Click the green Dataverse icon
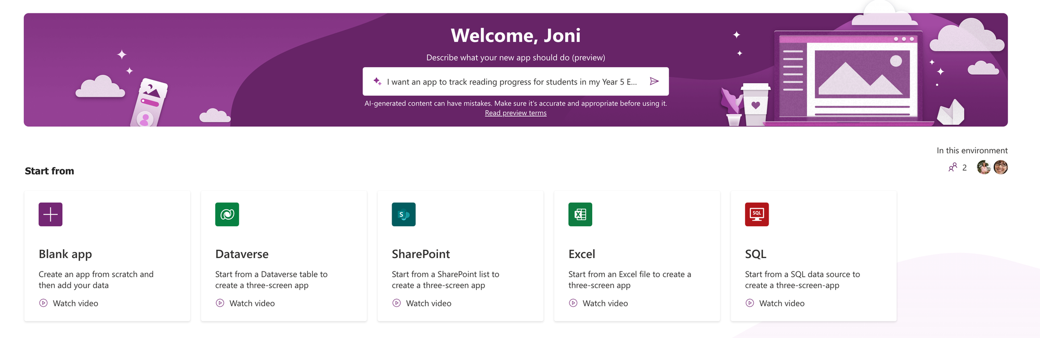This screenshot has height=338, width=1040. 227,214
